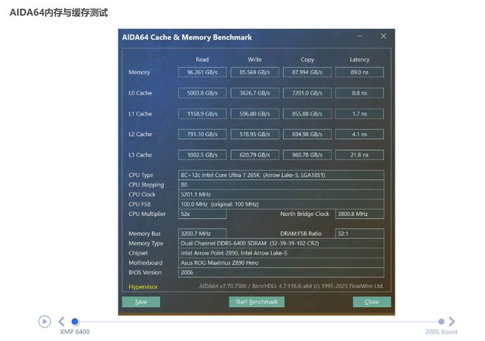This screenshot has width=485, height=341.
Task: Click Memory Type Dual Channel DDR5-6400 field
Action: (x=281, y=243)
